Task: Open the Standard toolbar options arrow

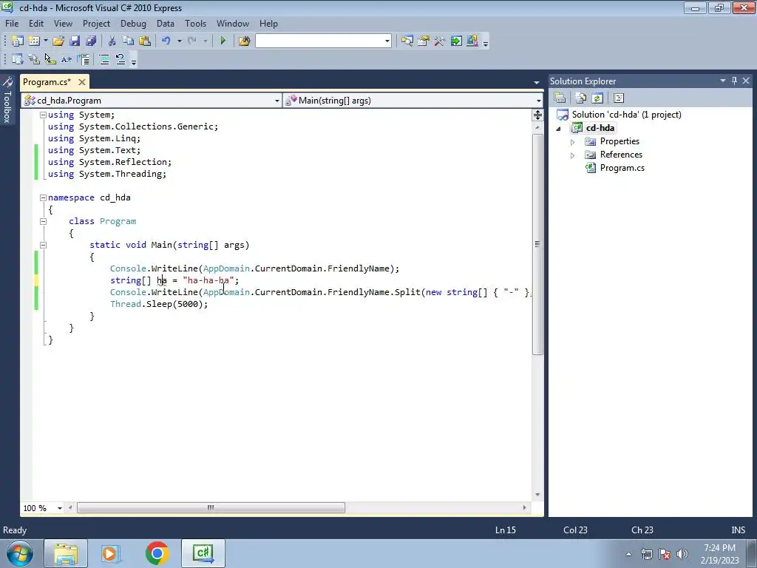Action: tap(486, 43)
